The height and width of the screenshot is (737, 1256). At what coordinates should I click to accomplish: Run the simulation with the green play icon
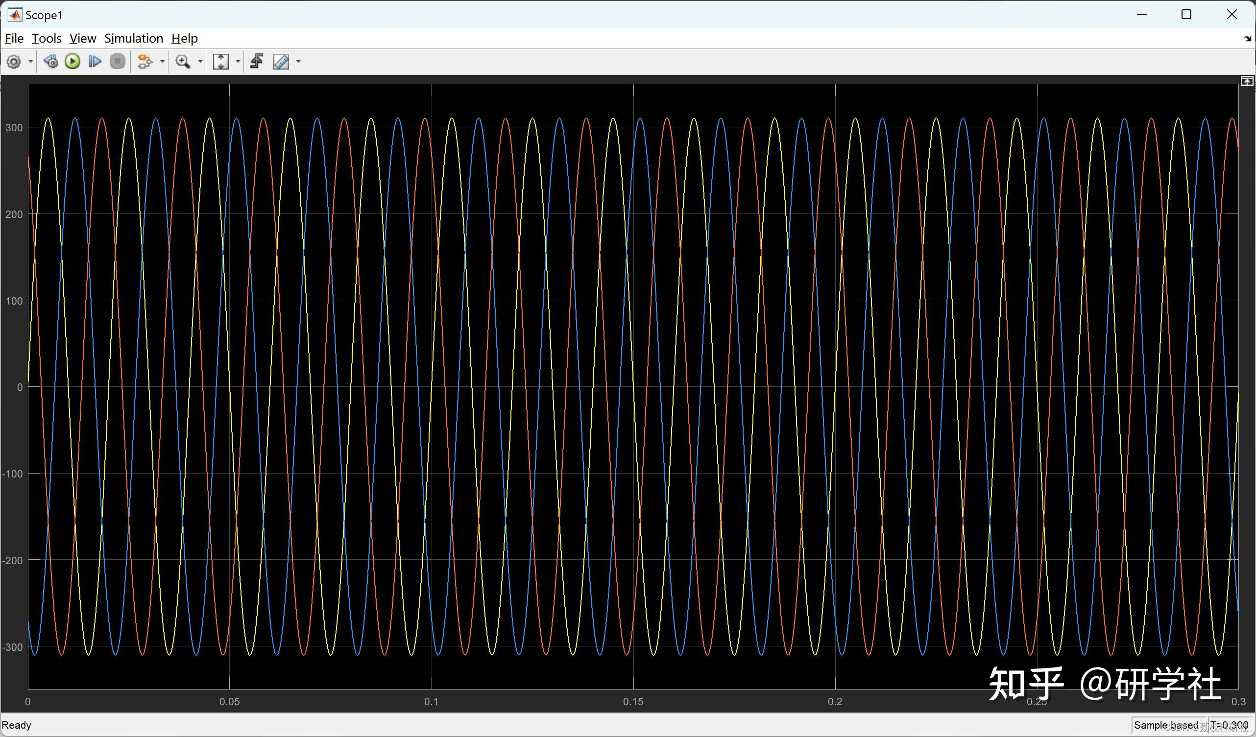pyautogui.click(x=72, y=61)
